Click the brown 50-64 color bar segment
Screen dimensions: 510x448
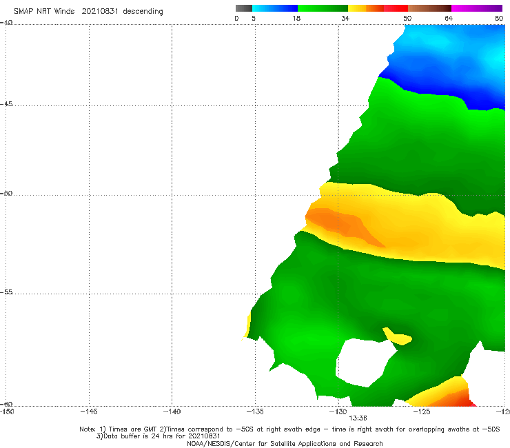point(429,8)
